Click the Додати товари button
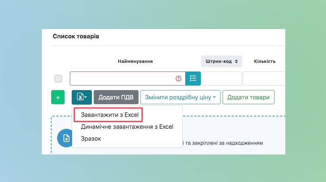Image resolution: width=326 pixels, height=182 pixels. [x=248, y=97]
